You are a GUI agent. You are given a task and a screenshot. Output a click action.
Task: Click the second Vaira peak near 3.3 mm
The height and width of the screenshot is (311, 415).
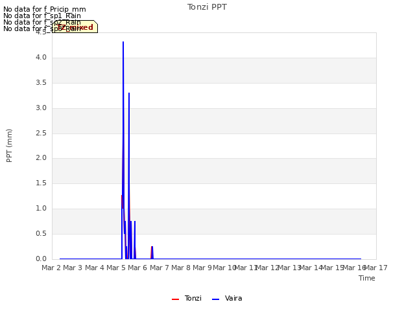[129, 93]
